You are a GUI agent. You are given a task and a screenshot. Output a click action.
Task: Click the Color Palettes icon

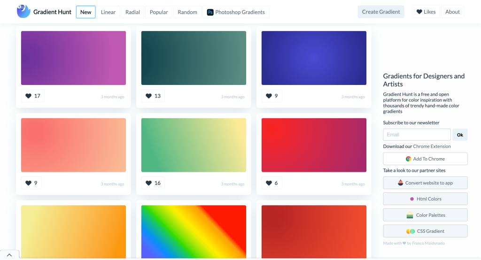410,215
